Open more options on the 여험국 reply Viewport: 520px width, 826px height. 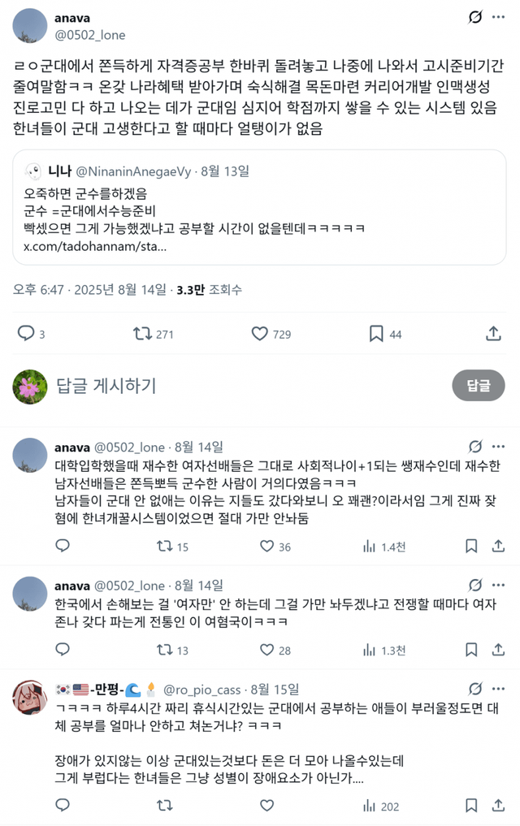coord(500,584)
